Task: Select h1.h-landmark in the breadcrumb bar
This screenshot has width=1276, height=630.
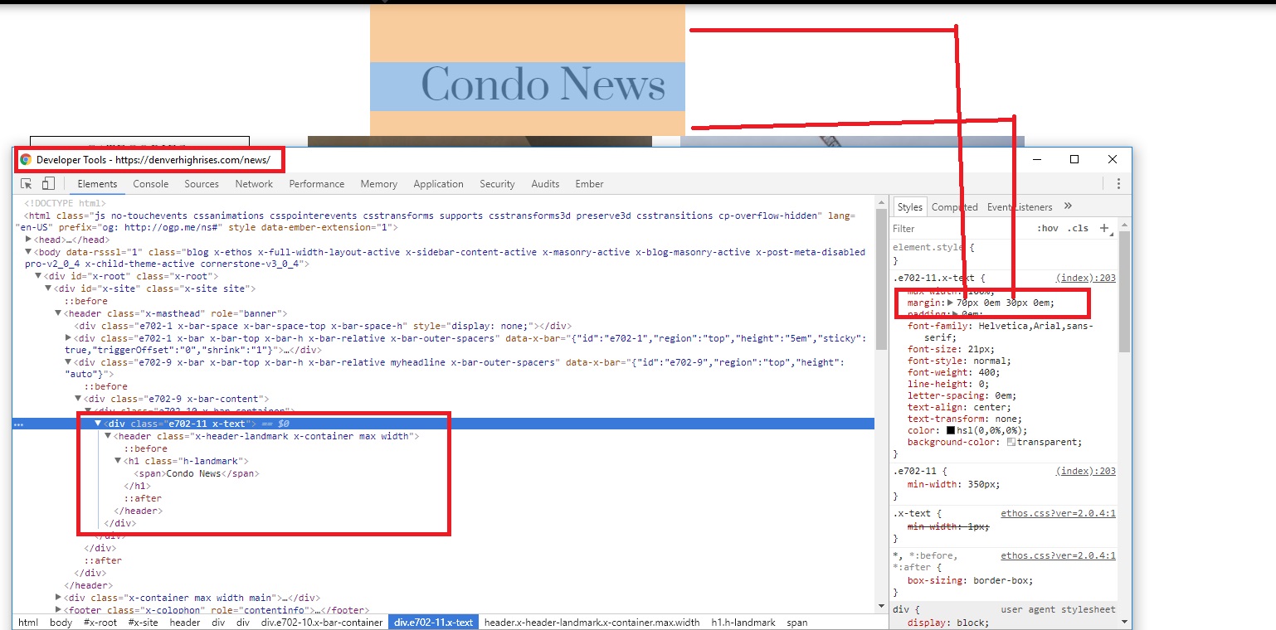Action: [743, 623]
